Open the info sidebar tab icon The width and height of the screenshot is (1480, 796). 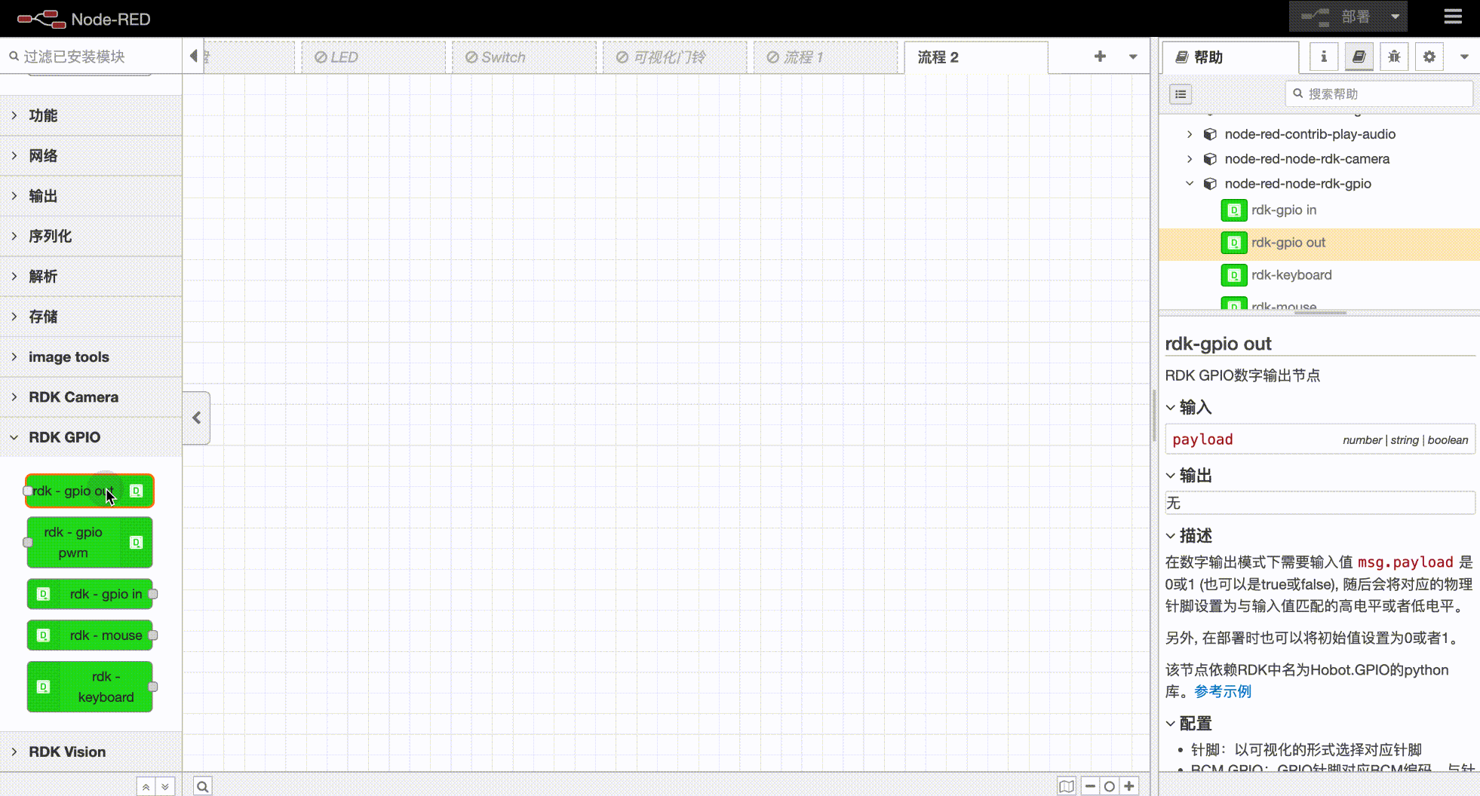[1324, 57]
